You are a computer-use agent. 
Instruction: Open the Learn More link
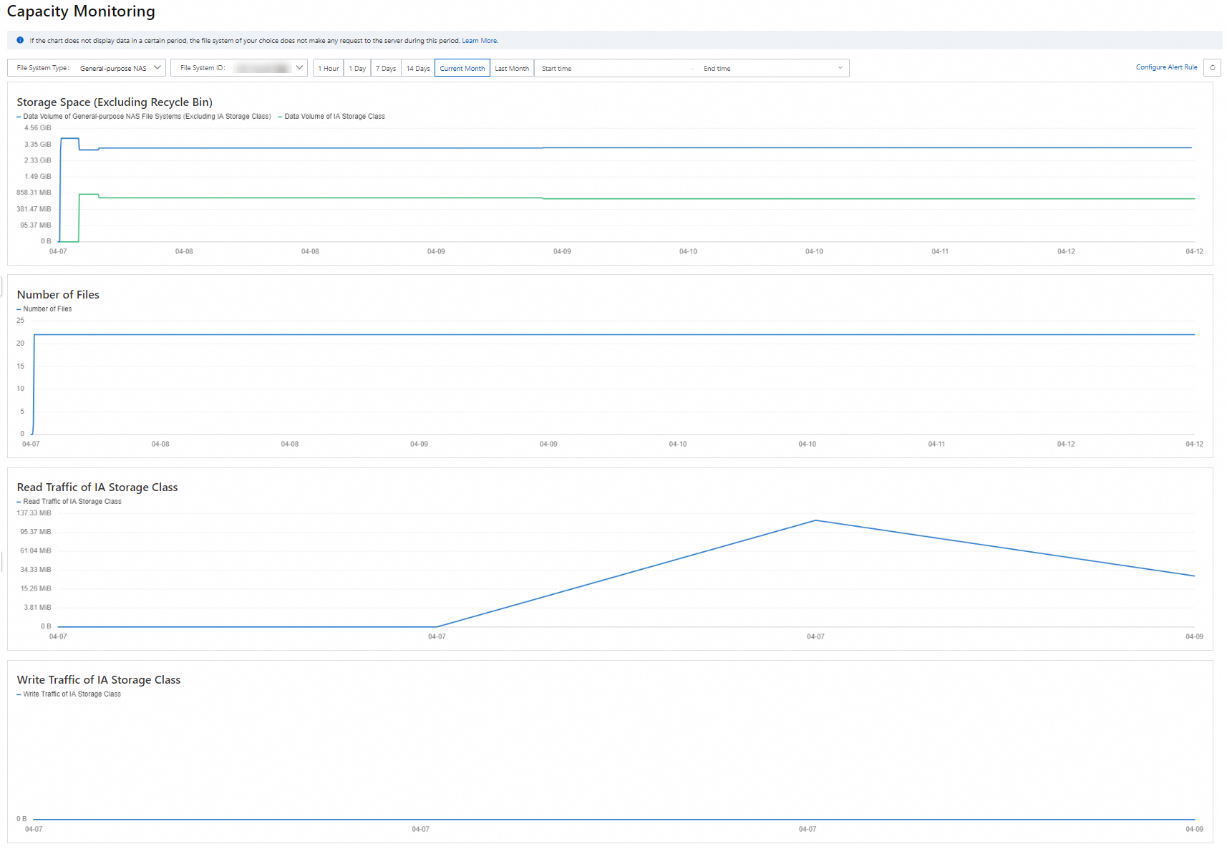pyautogui.click(x=480, y=41)
